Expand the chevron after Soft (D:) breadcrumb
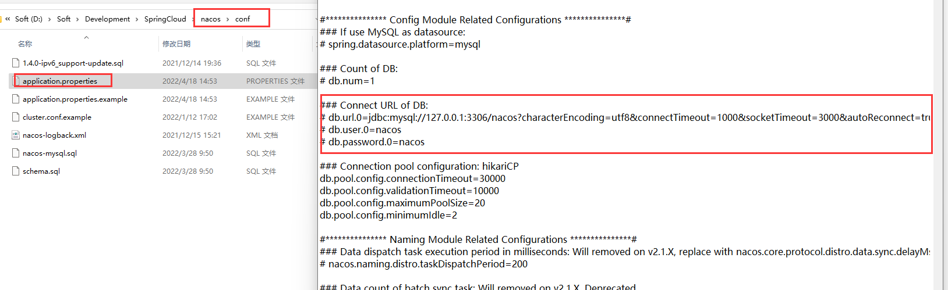Image resolution: width=948 pixels, height=290 pixels. 49,19
